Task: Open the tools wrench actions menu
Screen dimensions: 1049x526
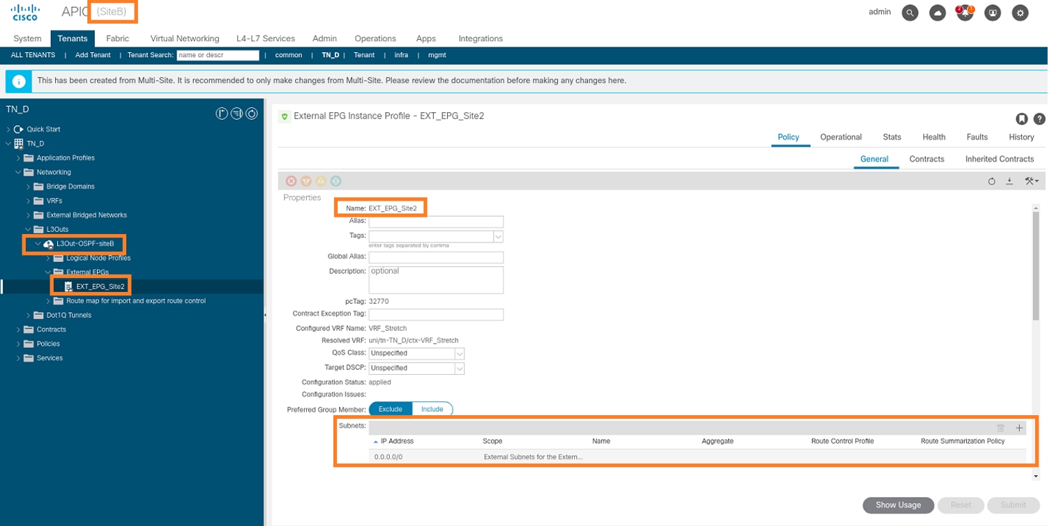Action: click(x=1032, y=181)
